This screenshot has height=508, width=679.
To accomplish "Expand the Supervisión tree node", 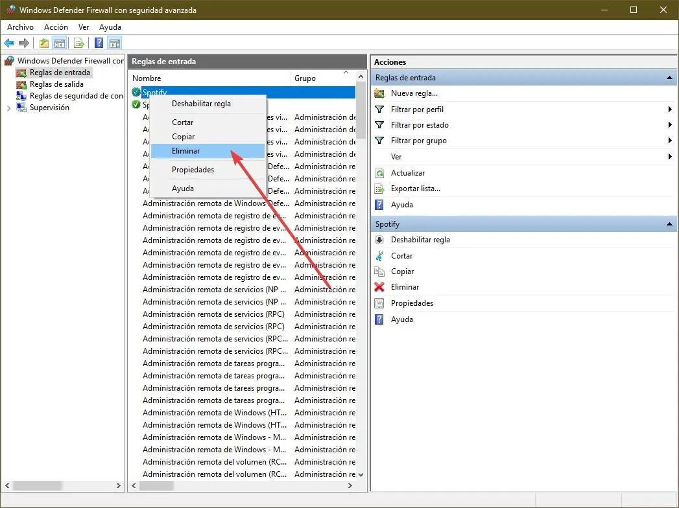I will pyautogui.click(x=8, y=108).
